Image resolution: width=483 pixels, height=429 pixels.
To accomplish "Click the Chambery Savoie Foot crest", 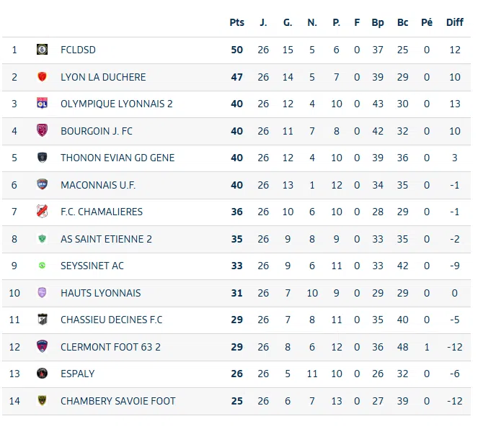I will click(43, 401).
